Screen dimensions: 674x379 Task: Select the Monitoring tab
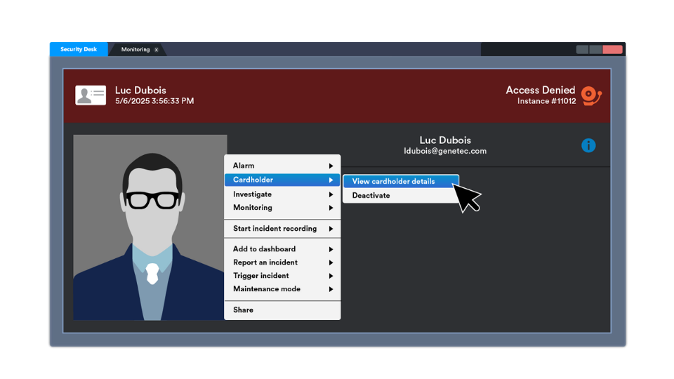pos(135,50)
